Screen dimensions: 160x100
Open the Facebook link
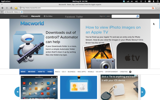(70, 17)
